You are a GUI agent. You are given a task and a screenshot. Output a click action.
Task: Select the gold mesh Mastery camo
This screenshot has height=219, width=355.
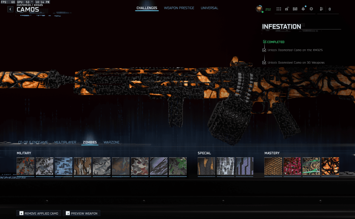click(273, 166)
